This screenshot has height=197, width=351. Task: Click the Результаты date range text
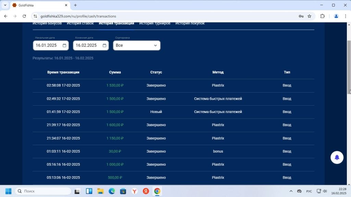pos(63,58)
